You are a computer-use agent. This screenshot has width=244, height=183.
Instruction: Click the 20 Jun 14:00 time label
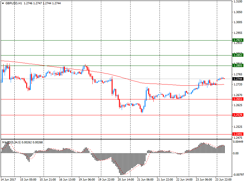126,180
